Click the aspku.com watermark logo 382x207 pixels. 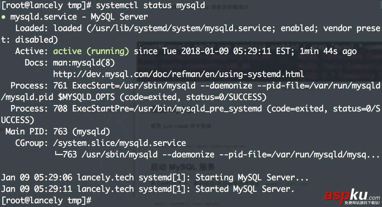352,197
